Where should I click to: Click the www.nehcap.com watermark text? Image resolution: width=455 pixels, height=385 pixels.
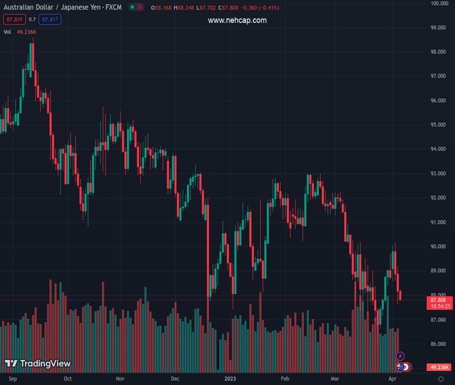point(237,21)
